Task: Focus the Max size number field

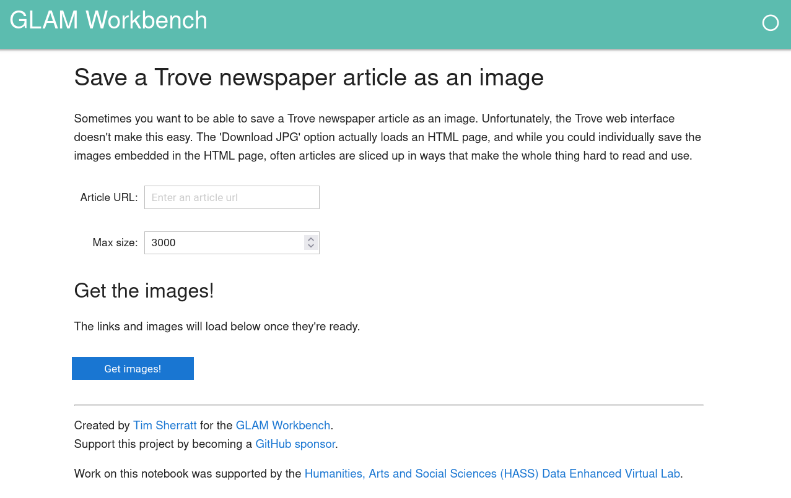Action: (x=232, y=243)
